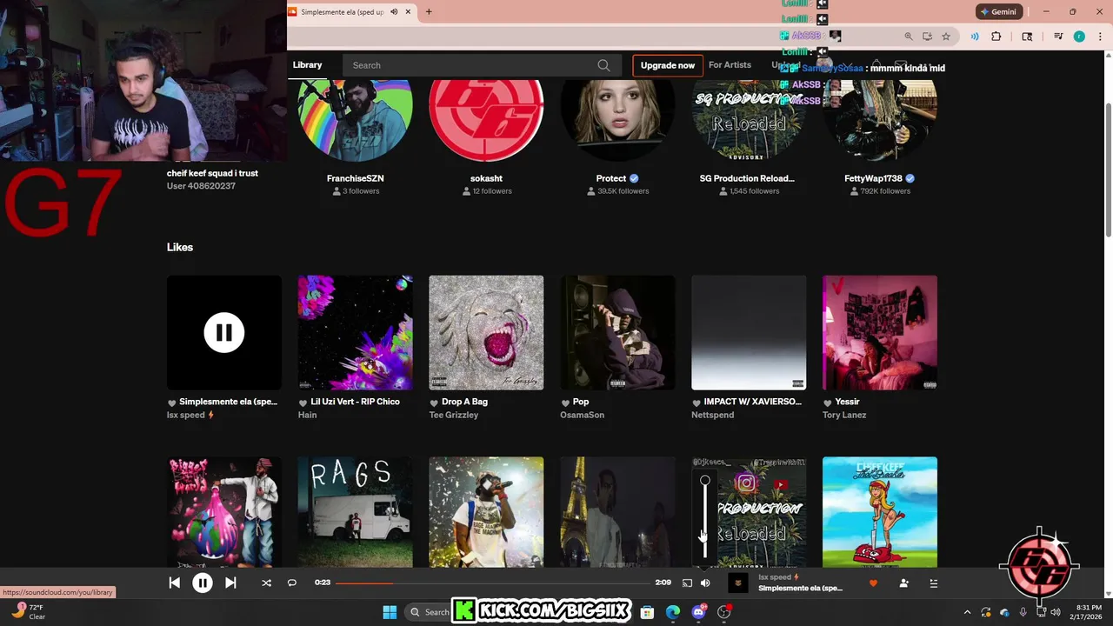
Task: Click the install app icon in address bar
Action: click(928, 37)
